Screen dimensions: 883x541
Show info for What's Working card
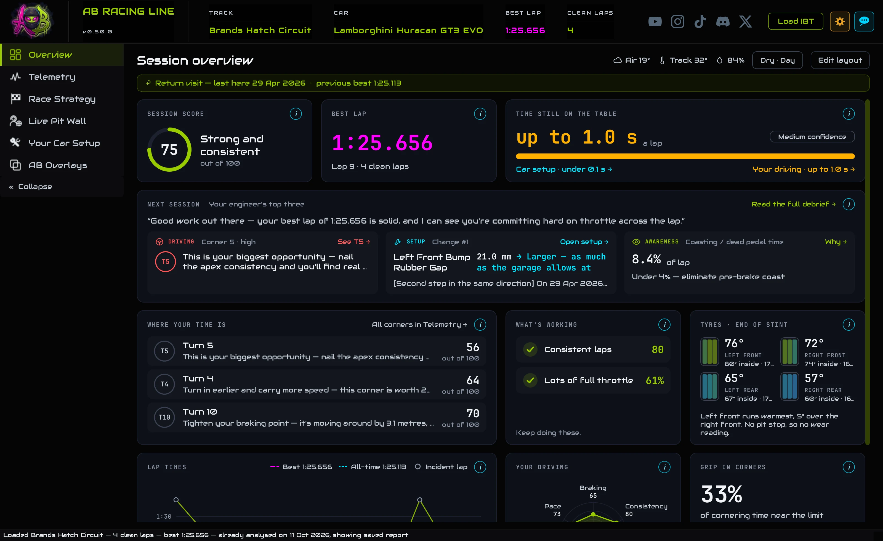point(664,324)
